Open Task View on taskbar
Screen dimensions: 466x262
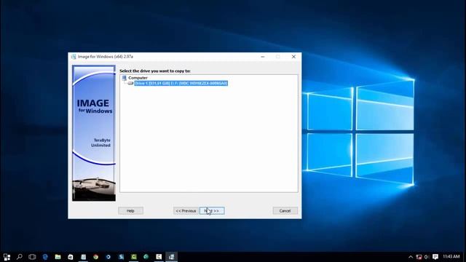[x=32, y=257]
